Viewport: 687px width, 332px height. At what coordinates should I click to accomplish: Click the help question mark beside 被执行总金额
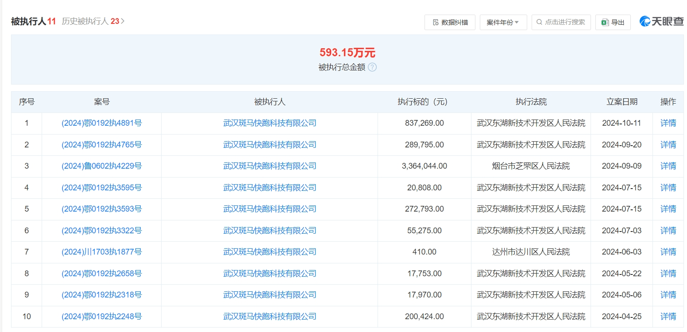point(372,67)
